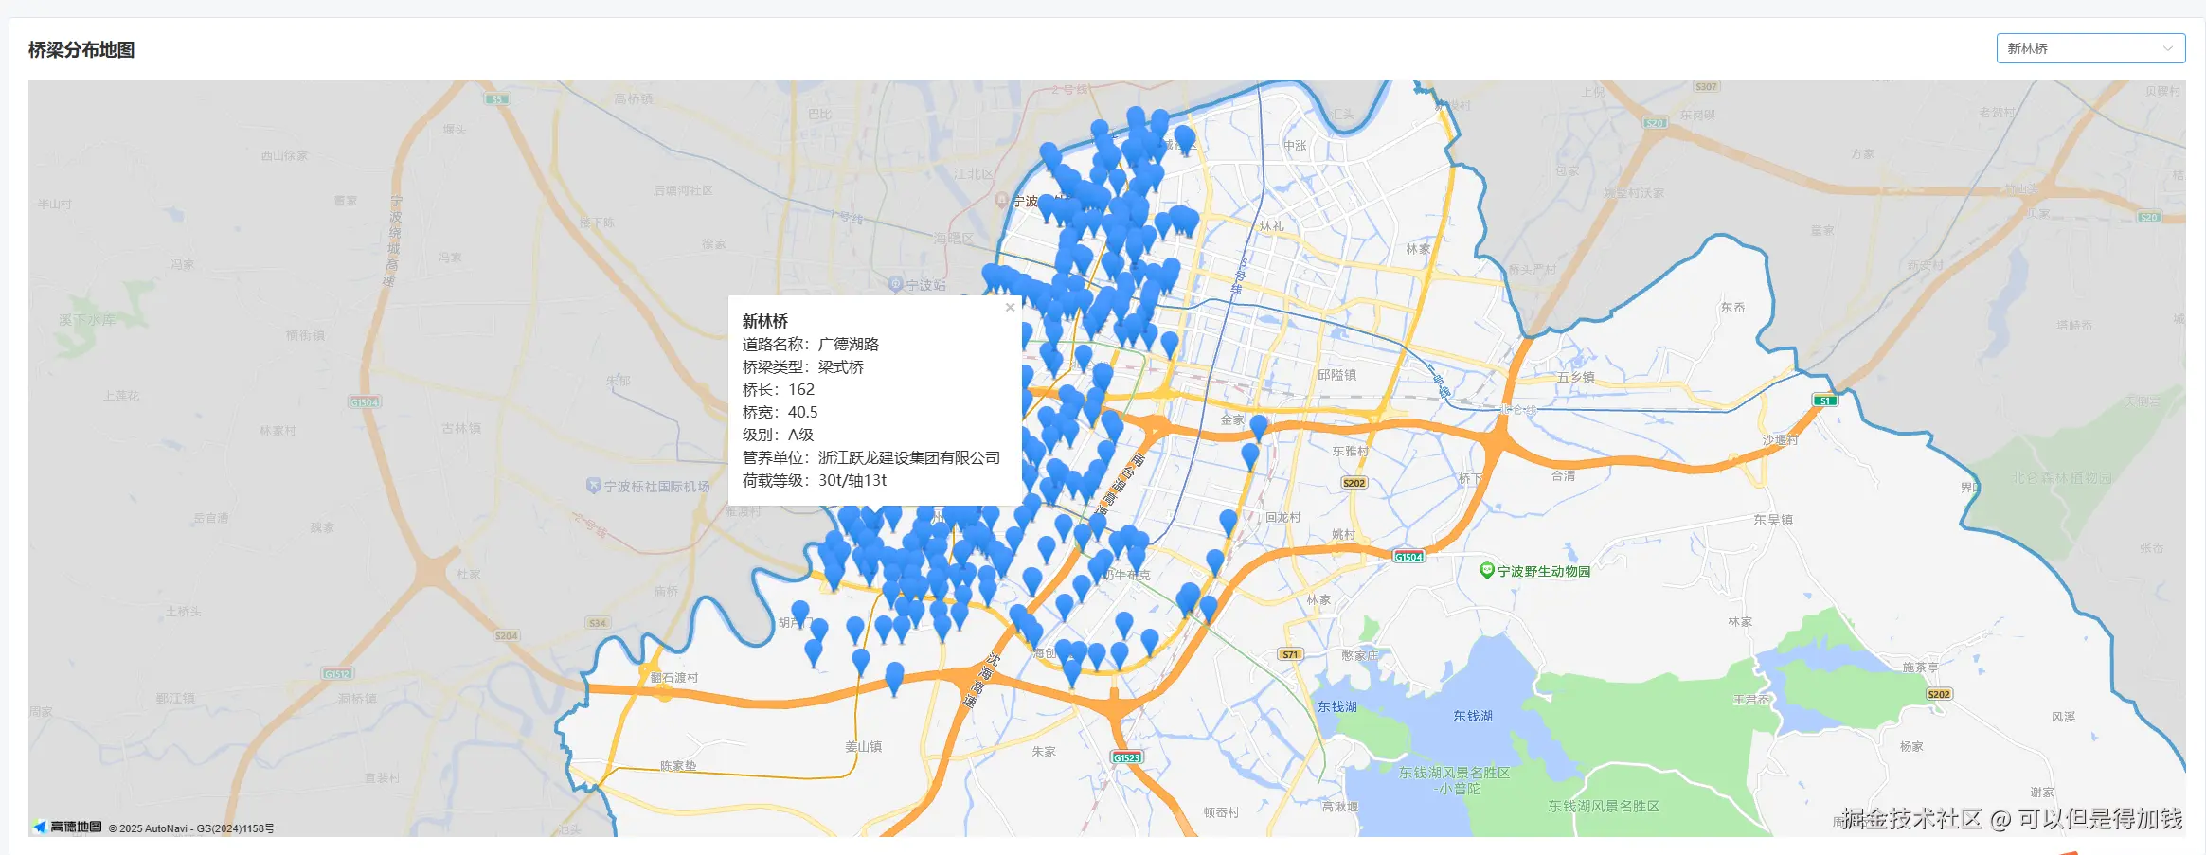Click the S34 road shield

[x=597, y=623]
